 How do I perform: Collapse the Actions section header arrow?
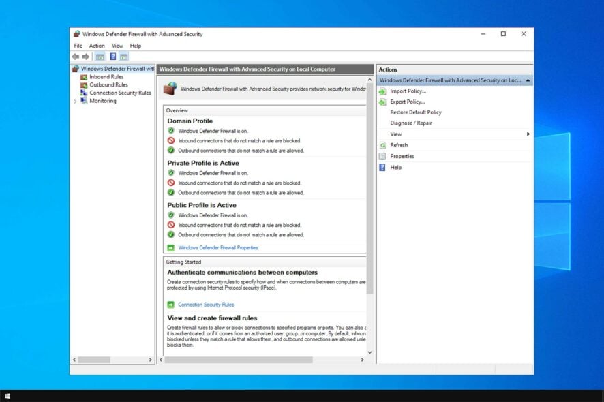pyautogui.click(x=528, y=80)
